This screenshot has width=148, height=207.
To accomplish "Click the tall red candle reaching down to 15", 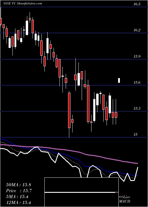I will [69, 110].
